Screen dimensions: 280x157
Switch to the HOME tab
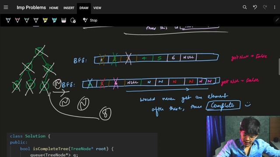(54, 8)
